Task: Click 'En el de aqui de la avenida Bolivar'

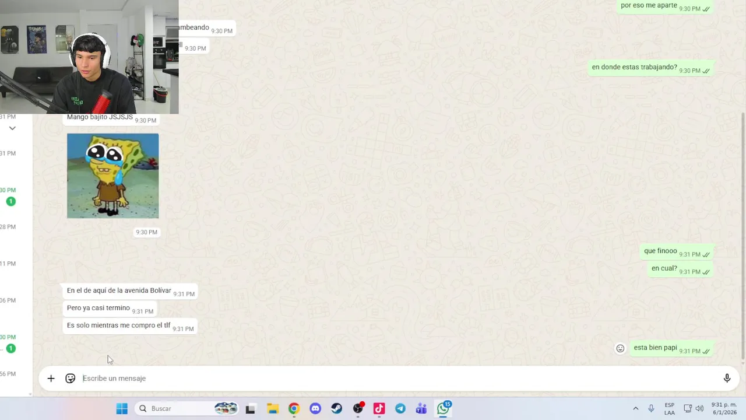Action: pyautogui.click(x=131, y=291)
